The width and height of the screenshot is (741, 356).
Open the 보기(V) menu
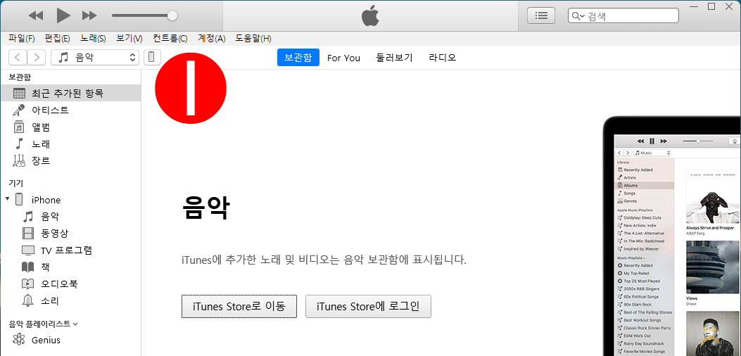129,38
